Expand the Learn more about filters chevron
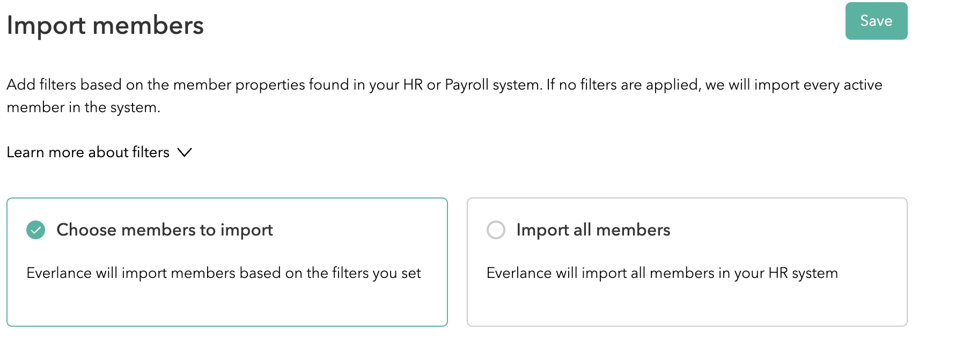Image resolution: width=970 pixels, height=338 pixels. click(x=185, y=152)
